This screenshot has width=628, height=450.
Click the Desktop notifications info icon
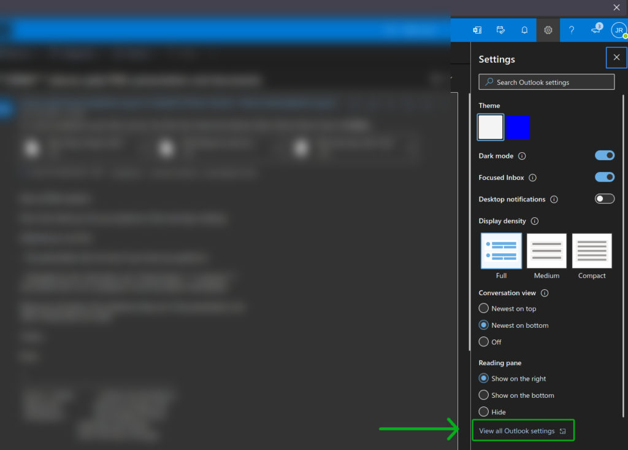(x=554, y=200)
